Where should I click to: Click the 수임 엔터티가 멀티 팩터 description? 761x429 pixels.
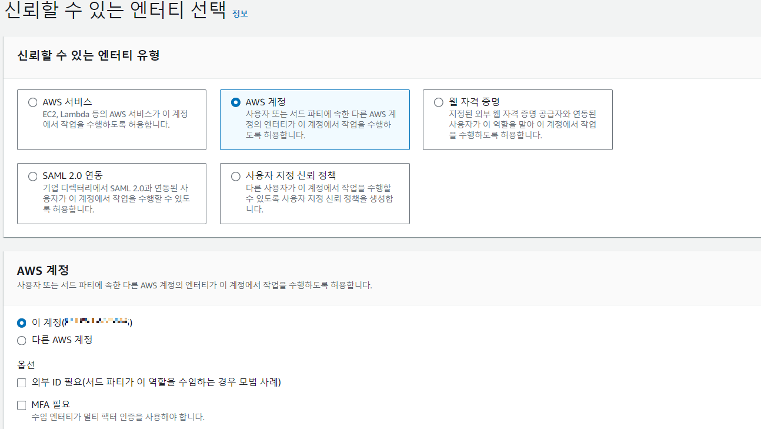[118, 417]
